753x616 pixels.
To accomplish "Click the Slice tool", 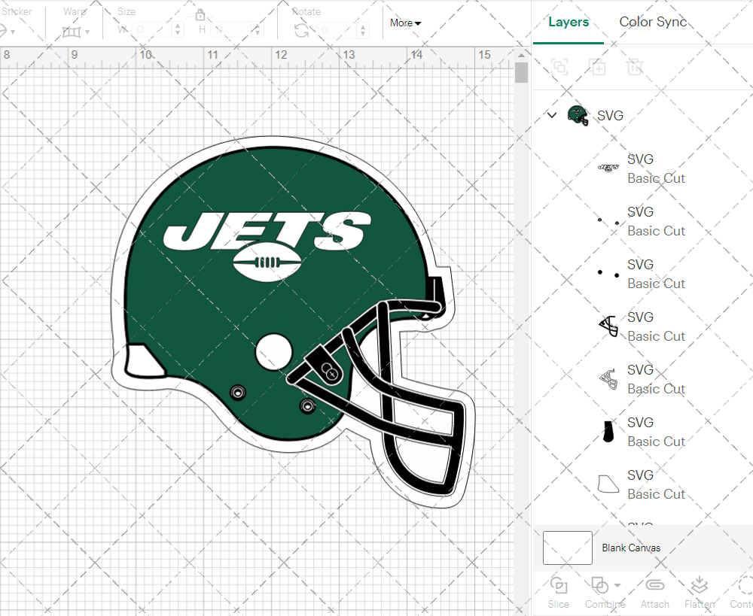I will click(x=559, y=593).
